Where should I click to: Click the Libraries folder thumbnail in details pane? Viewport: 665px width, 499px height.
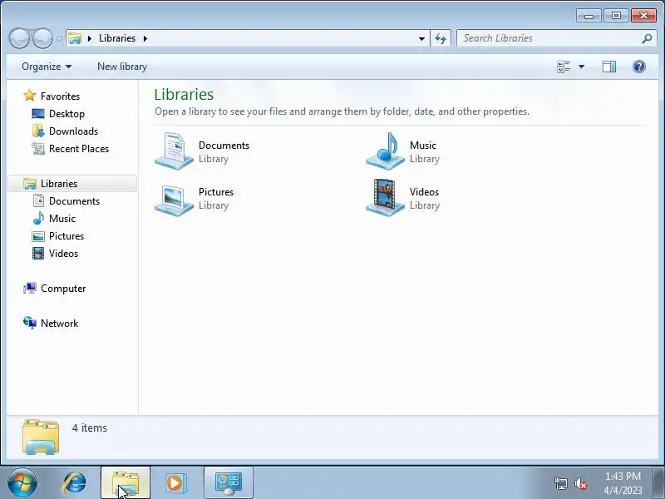pyautogui.click(x=41, y=437)
